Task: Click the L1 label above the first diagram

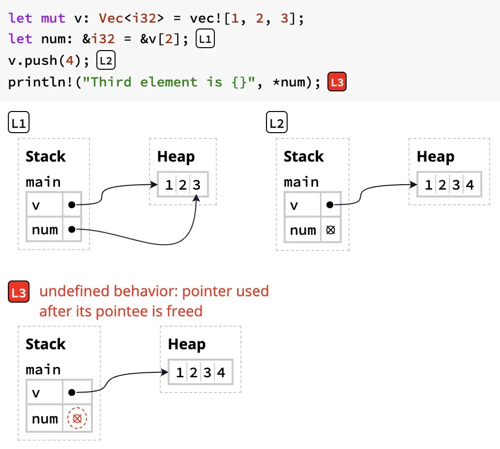Action: (18, 122)
